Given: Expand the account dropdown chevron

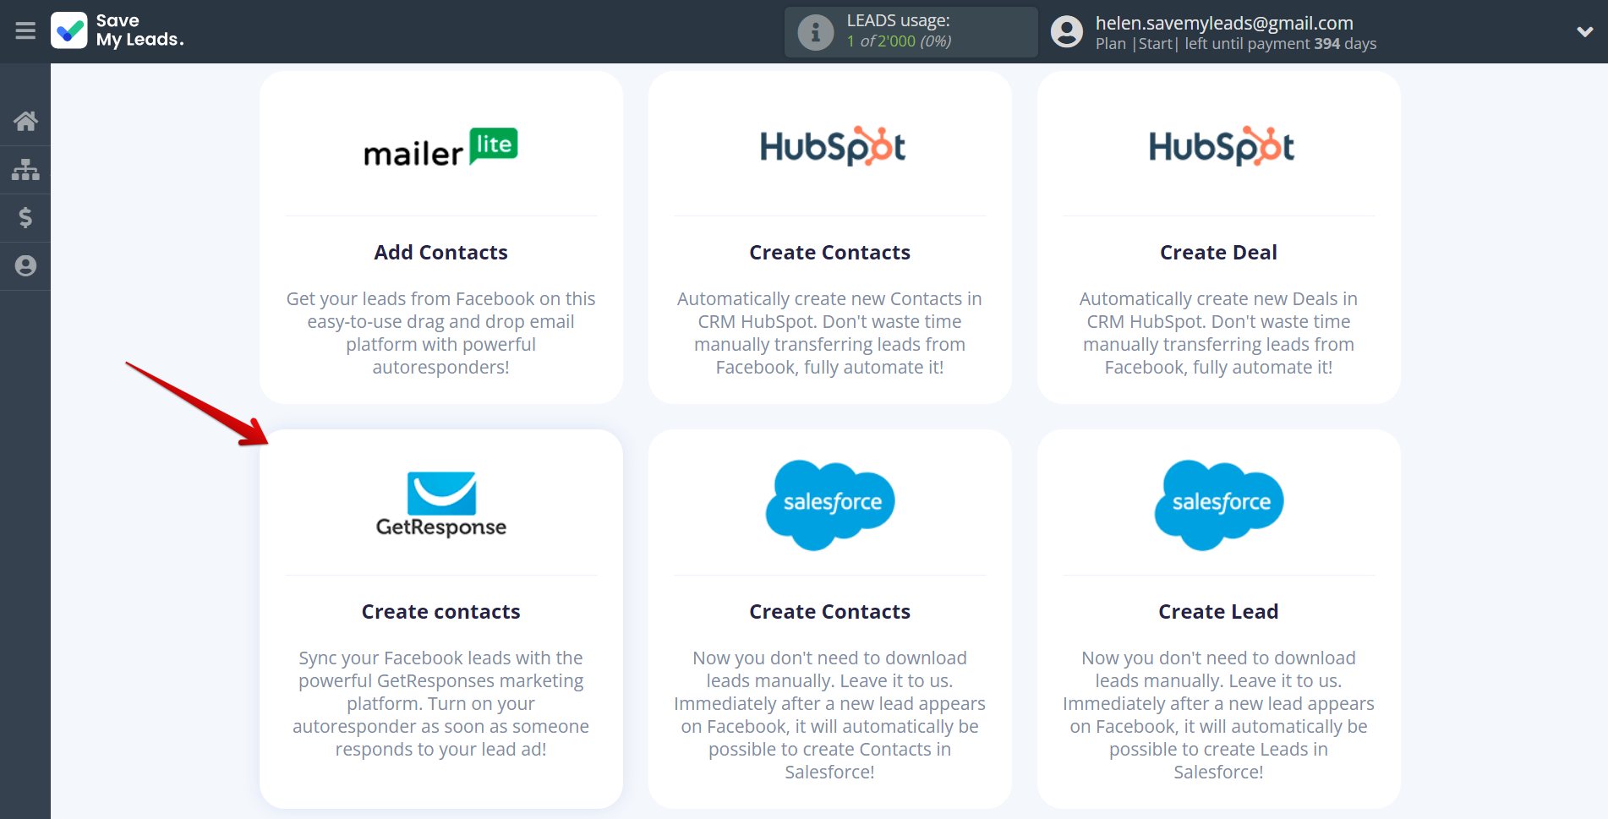Looking at the screenshot, I should click(1585, 32).
